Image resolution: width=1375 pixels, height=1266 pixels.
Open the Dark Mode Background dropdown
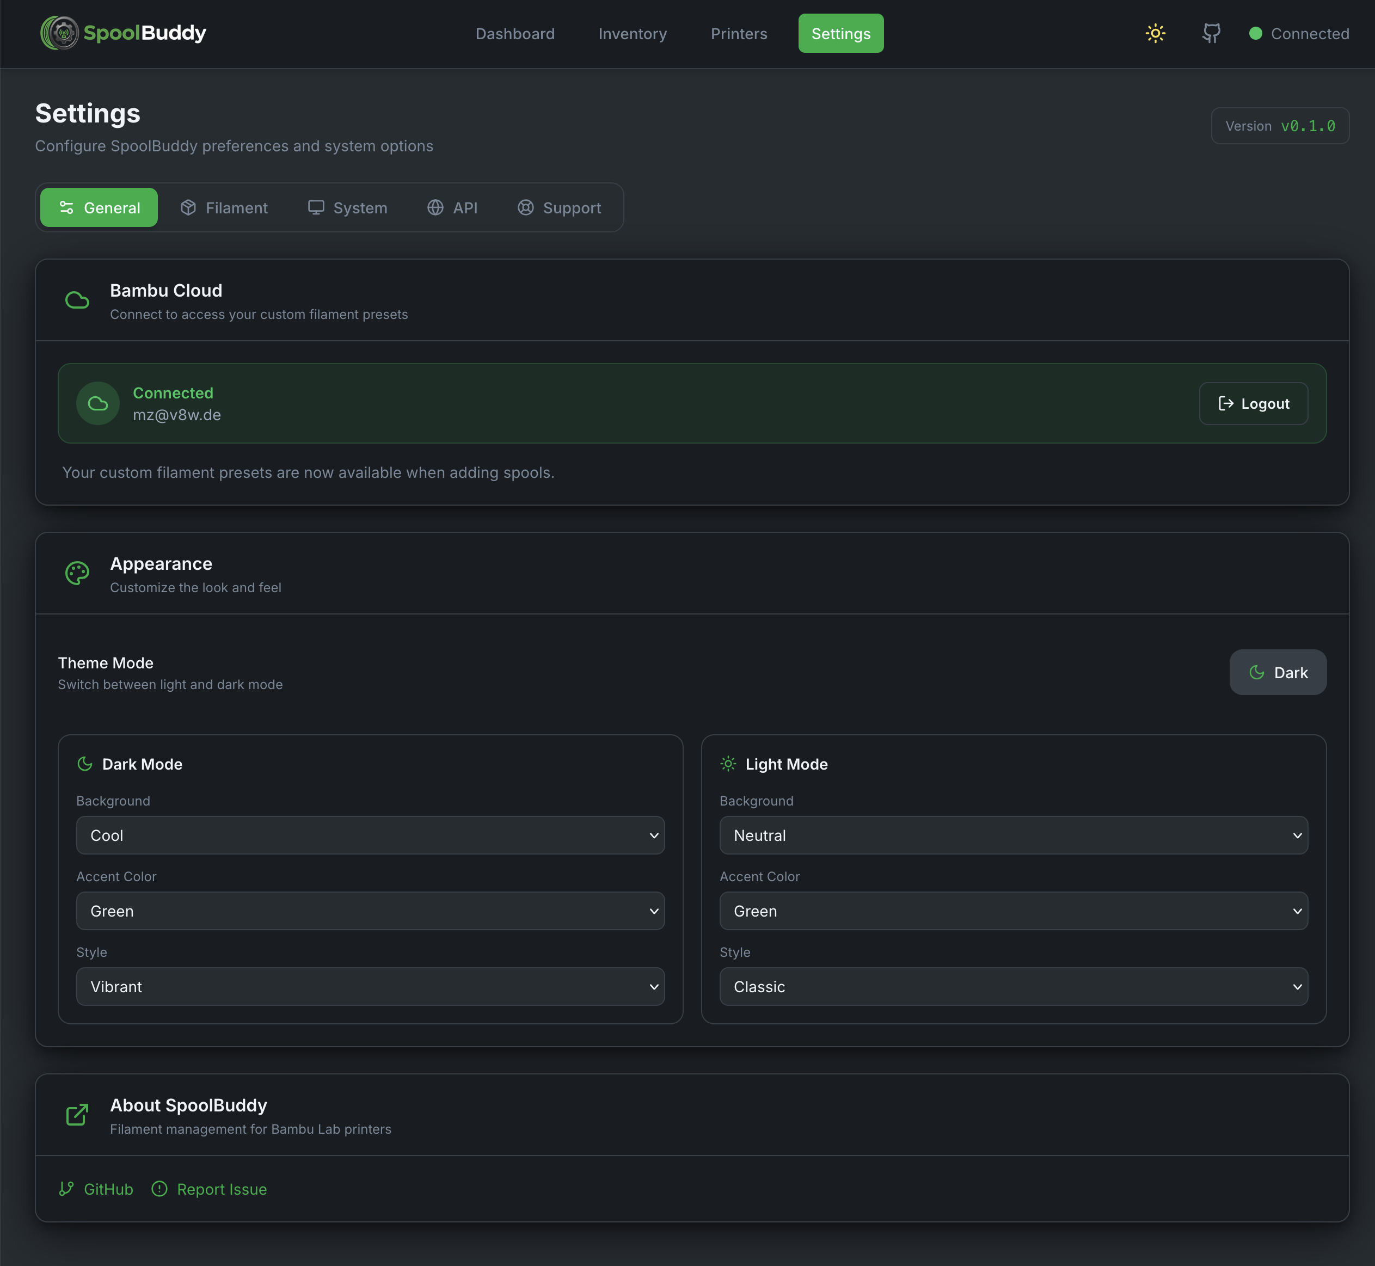[x=370, y=835]
